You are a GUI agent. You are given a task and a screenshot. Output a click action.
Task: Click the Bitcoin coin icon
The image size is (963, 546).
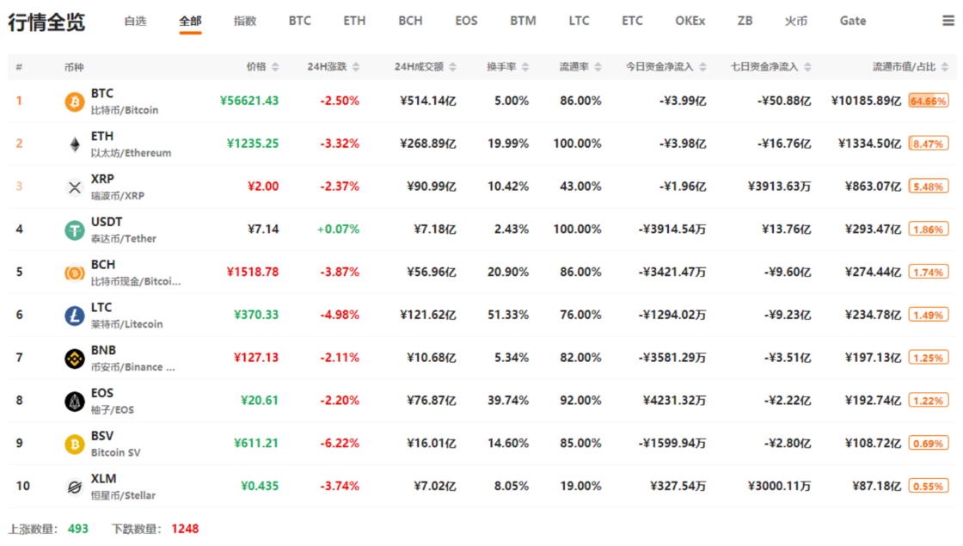tap(75, 101)
